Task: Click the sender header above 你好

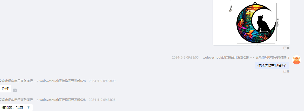Action: 43,81
